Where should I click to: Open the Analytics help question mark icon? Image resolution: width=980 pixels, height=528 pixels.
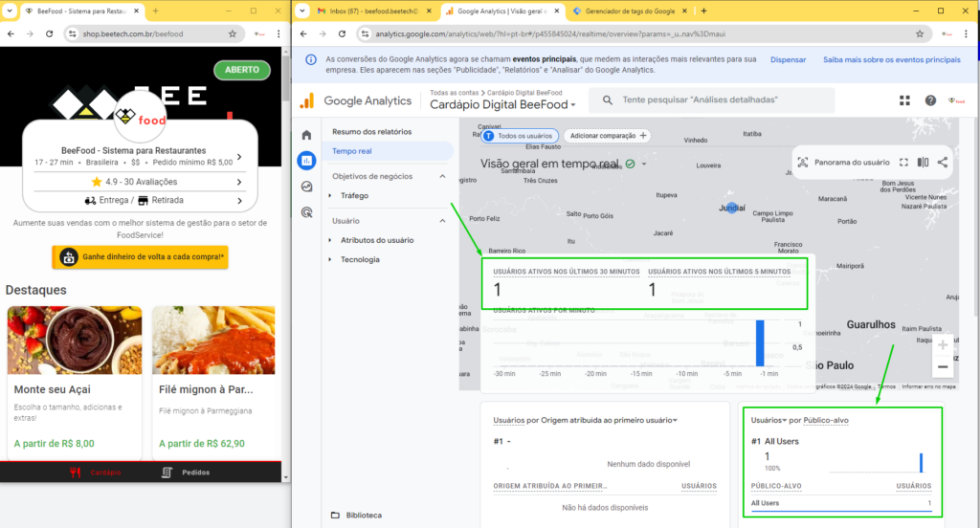tap(930, 100)
